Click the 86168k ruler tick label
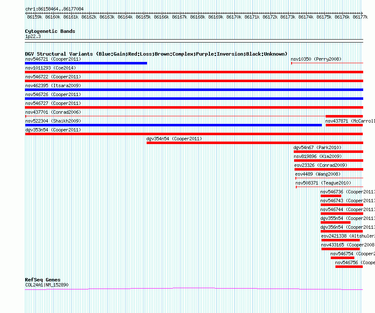Viewport: 375px width, 313px height. [198, 17]
